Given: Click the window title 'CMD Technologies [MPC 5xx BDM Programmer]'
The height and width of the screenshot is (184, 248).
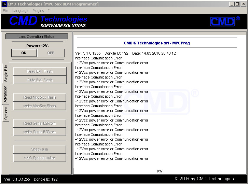Looking at the screenshot, I should click(x=53, y=4).
